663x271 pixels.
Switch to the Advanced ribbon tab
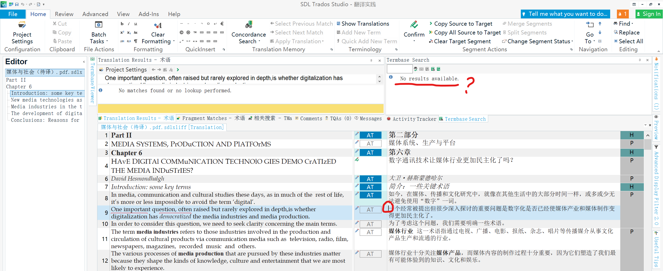click(x=95, y=14)
